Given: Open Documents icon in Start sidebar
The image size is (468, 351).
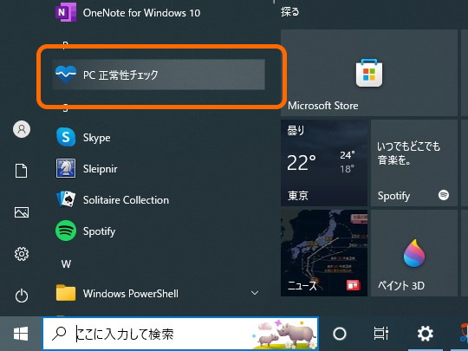Looking at the screenshot, I should pyautogui.click(x=22, y=171).
